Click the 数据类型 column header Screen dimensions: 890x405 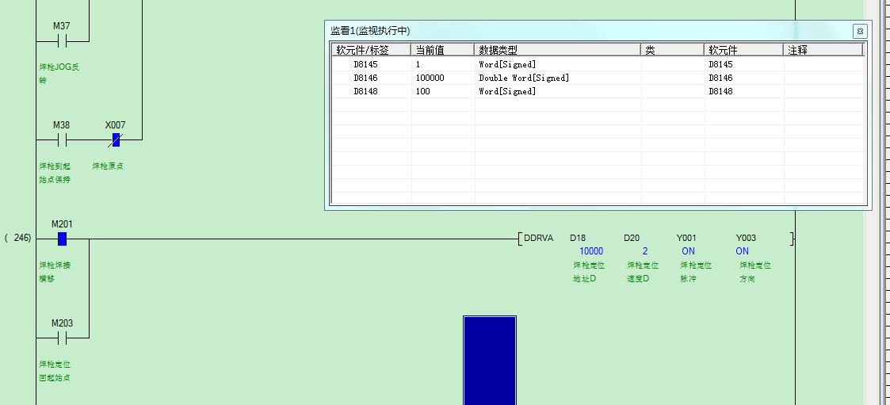click(x=556, y=50)
